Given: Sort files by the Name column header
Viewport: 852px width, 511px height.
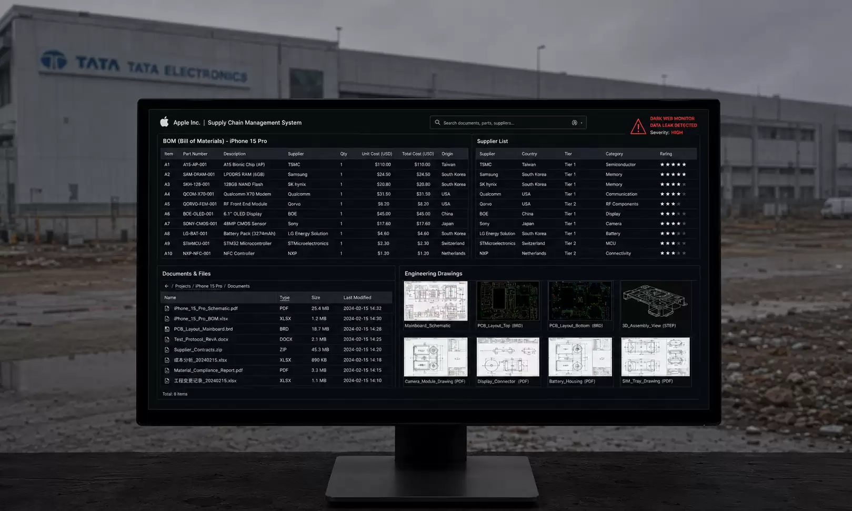Looking at the screenshot, I should pyautogui.click(x=170, y=298).
